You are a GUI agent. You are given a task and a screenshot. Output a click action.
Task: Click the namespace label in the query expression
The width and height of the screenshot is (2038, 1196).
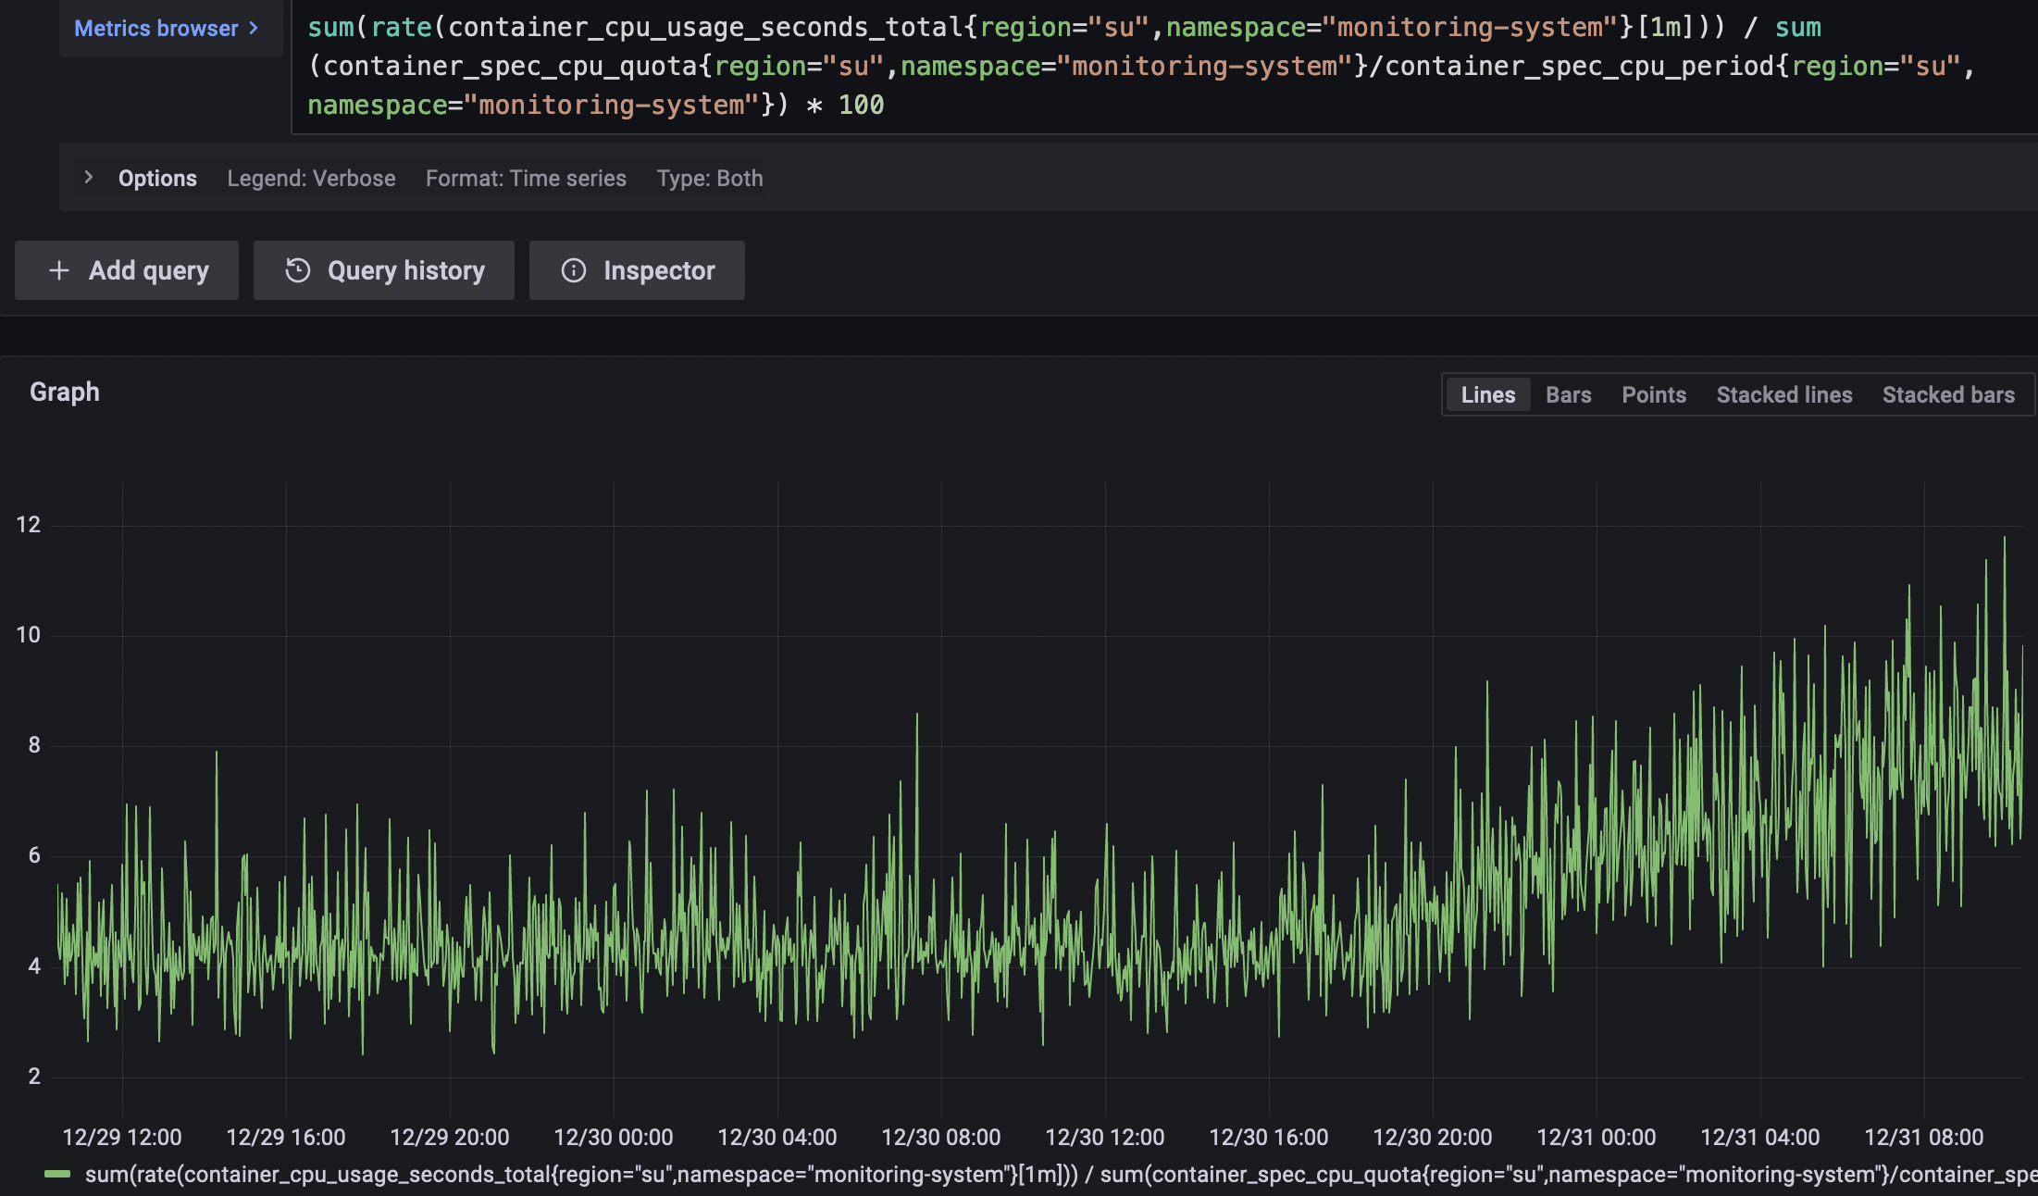[1236, 27]
